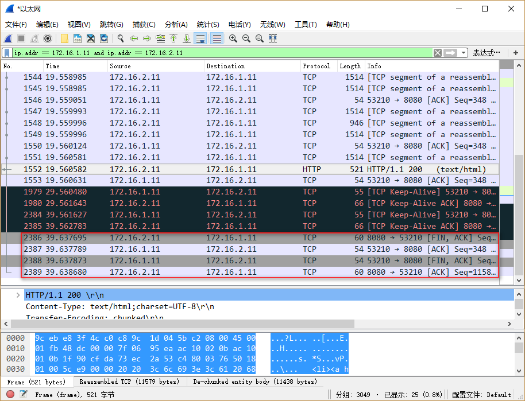Screen dimensions: 525x401
Task: Start capturing packets with the shark fin icon
Action: [9, 38]
